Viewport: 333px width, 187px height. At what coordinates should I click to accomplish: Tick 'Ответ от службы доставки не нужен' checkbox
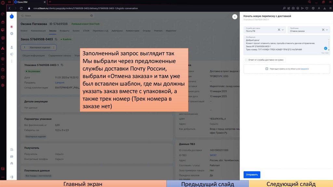tap(246, 60)
